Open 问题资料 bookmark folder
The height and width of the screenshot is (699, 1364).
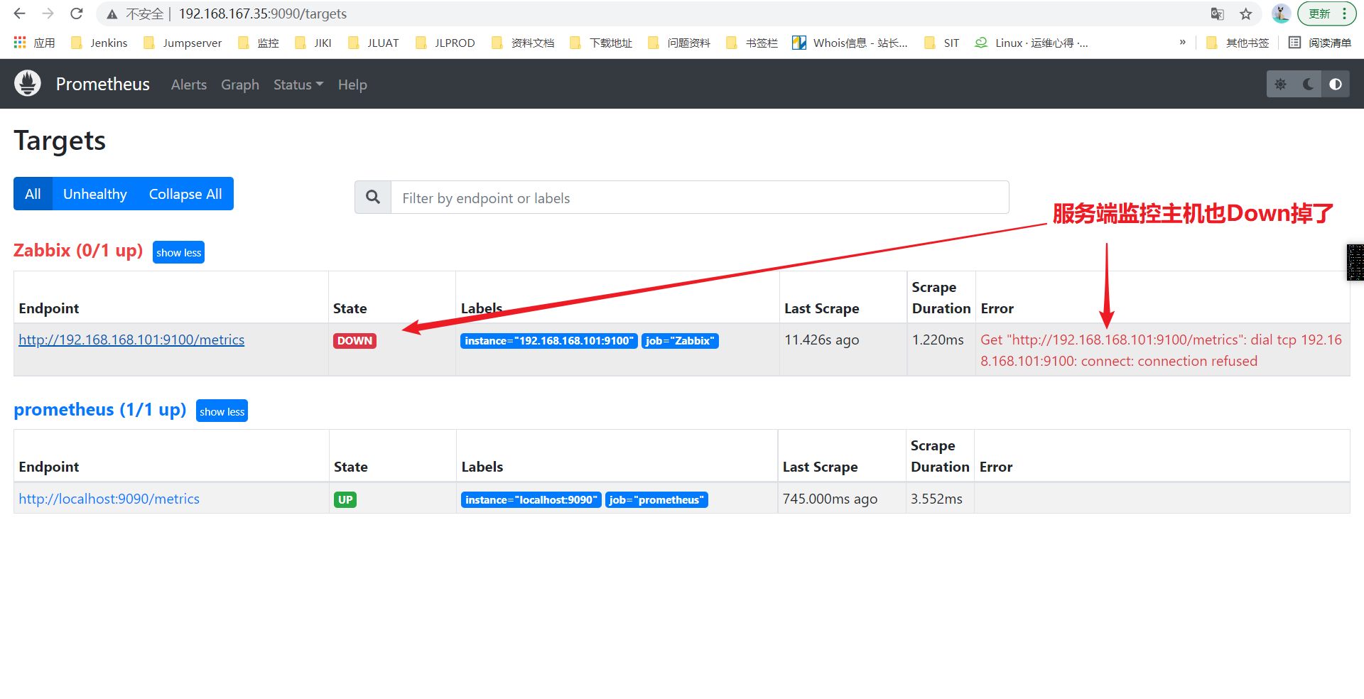[x=679, y=43]
